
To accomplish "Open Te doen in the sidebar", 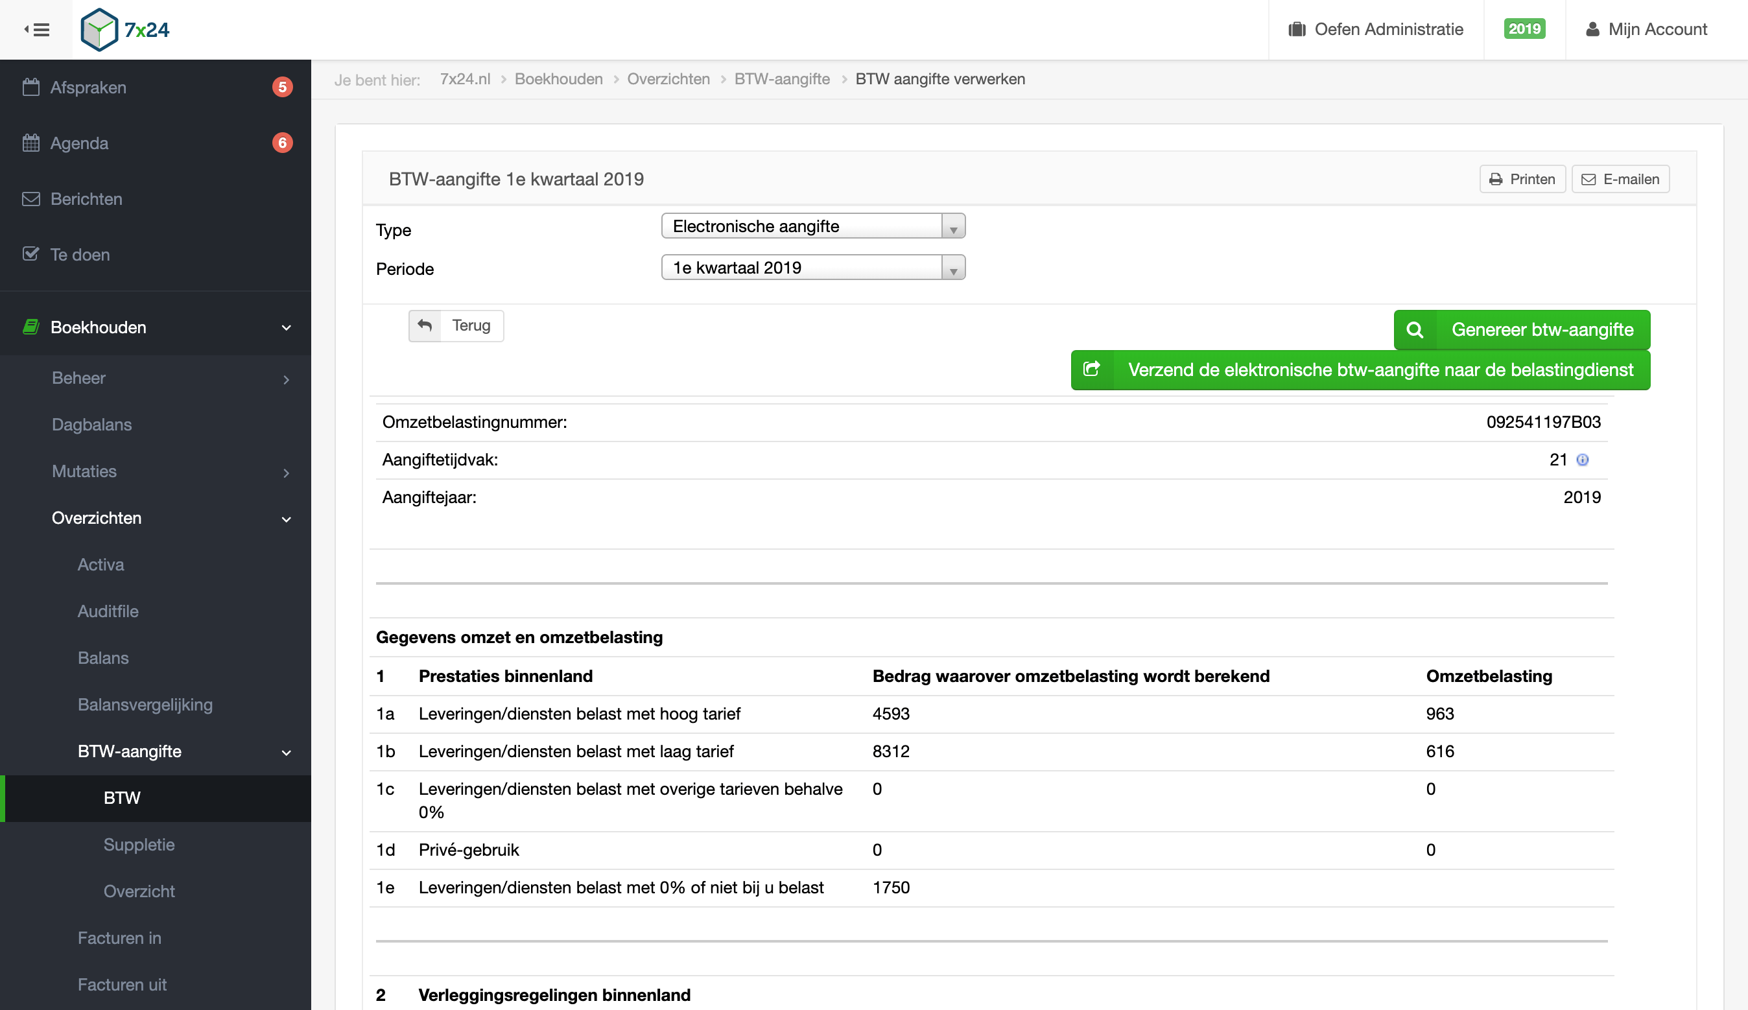I will tap(156, 255).
